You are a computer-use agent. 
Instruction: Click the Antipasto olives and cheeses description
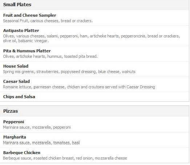92,36
